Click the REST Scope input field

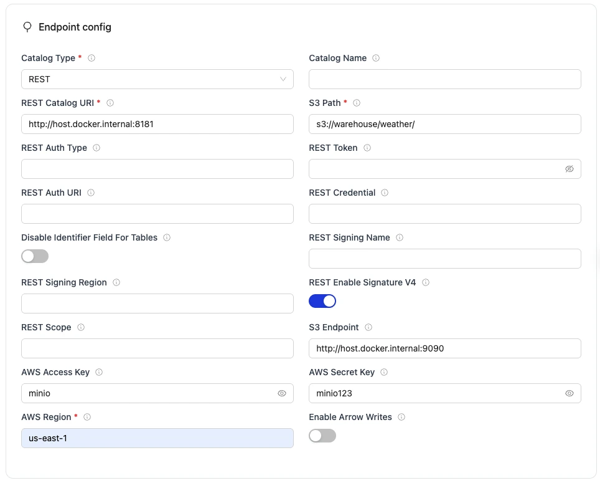click(x=157, y=348)
